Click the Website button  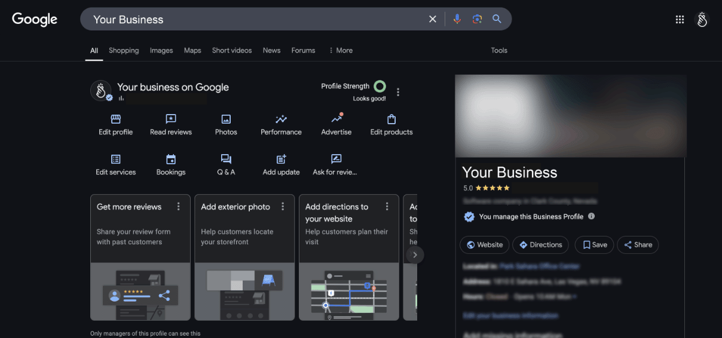point(485,245)
